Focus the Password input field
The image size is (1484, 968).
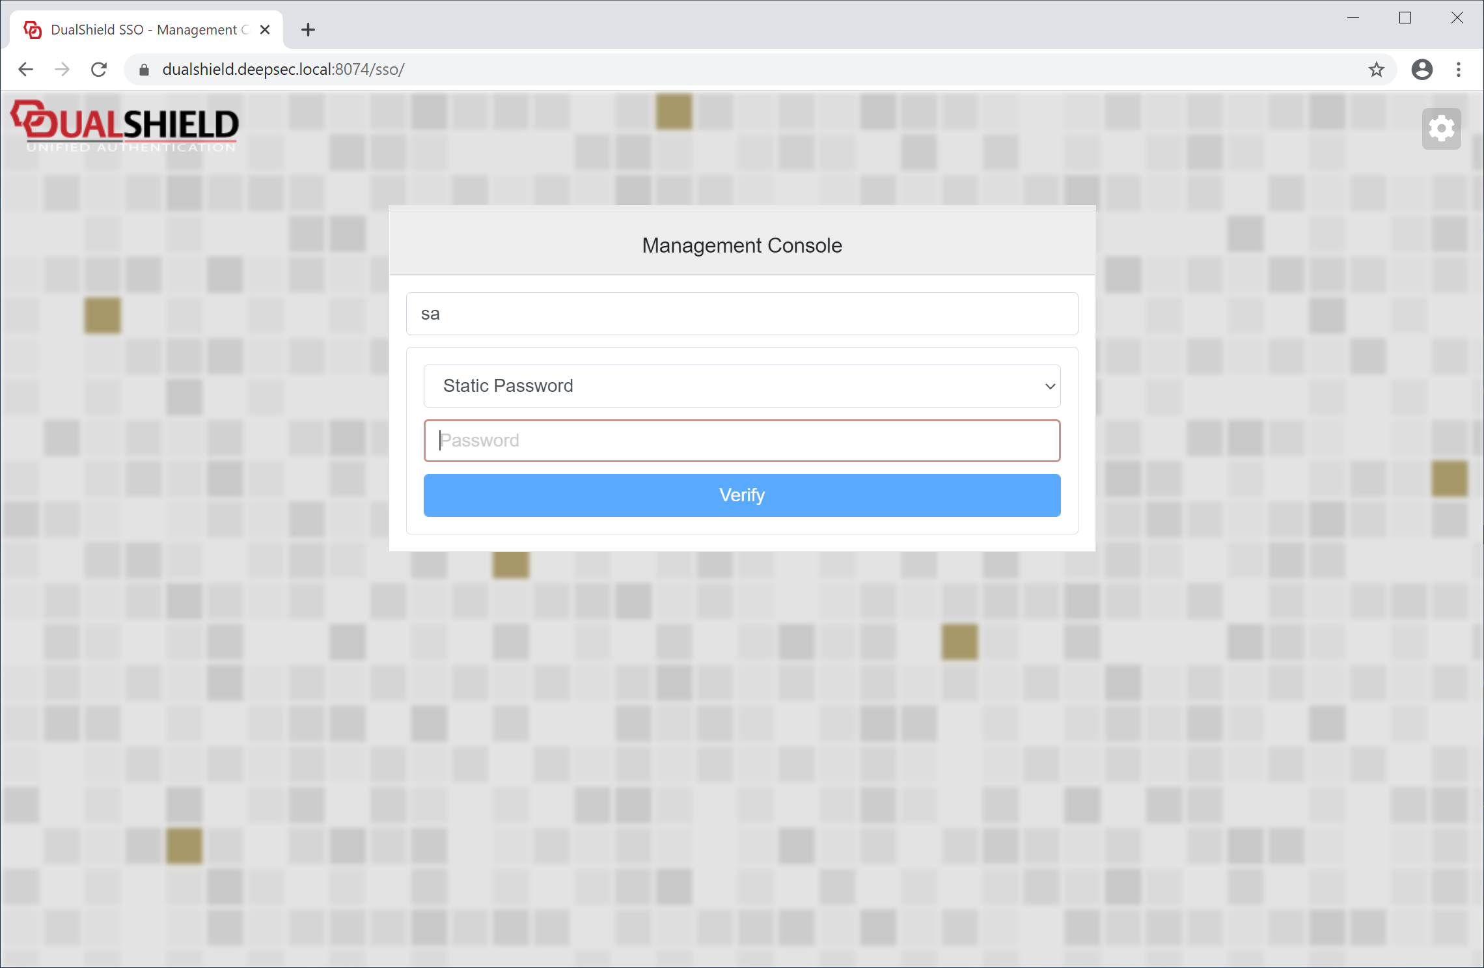pos(741,441)
